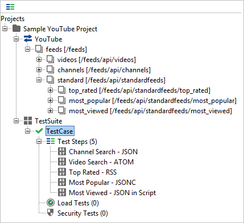The width and height of the screenshot is (244, 223).
Task: Select the Projects root label
Action: pos(13,19)
